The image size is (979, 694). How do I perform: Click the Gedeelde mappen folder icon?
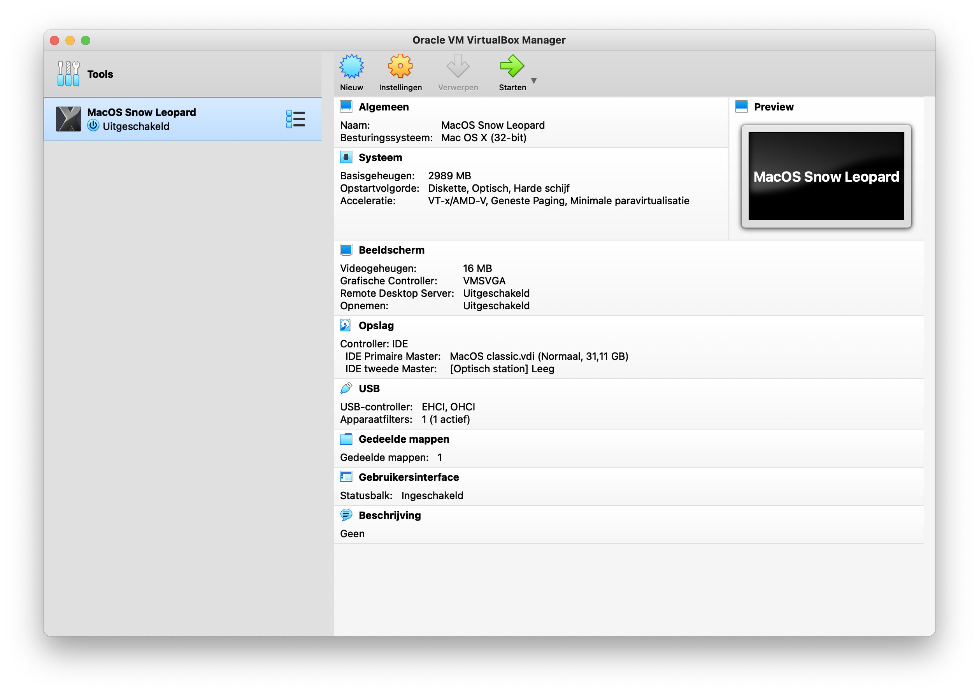click(x=346, y=439)
